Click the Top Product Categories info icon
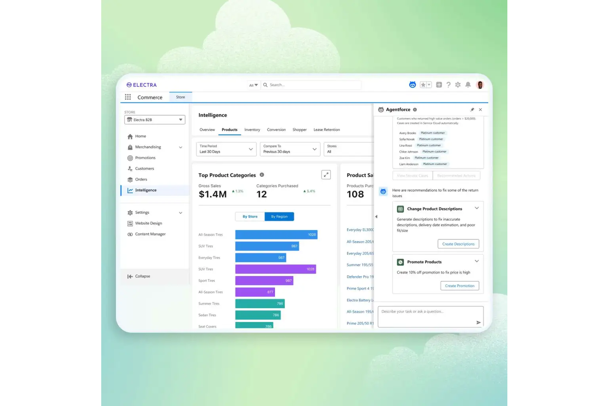The width and height of the screenshot is (609, 406). click(262, 175)
